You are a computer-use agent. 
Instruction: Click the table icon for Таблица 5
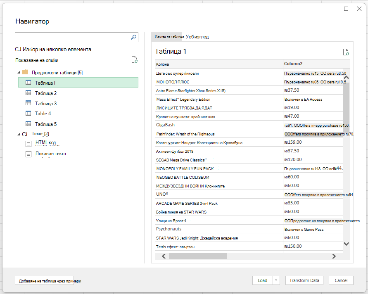coord(28,123)
